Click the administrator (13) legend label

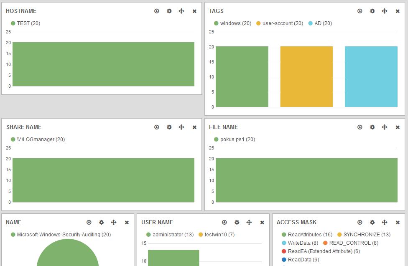pyautogui.click(x=173, y=235)
